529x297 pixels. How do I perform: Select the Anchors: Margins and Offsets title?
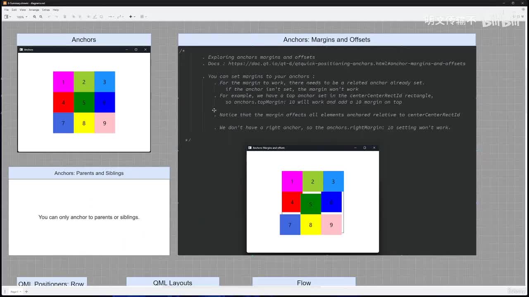[x=327, y=40]
